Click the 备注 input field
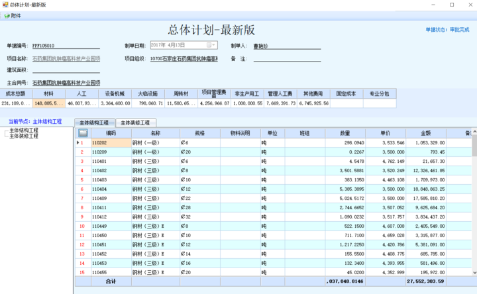 [287, 59]
